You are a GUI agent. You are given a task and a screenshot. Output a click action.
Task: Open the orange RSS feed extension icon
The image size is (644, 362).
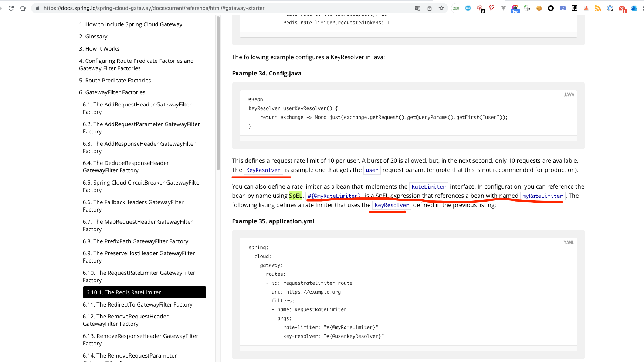(x=598, y=8)
